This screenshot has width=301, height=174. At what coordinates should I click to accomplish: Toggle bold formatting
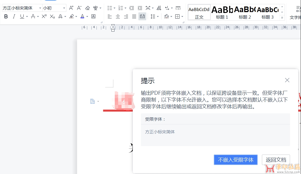pos(6,17)
